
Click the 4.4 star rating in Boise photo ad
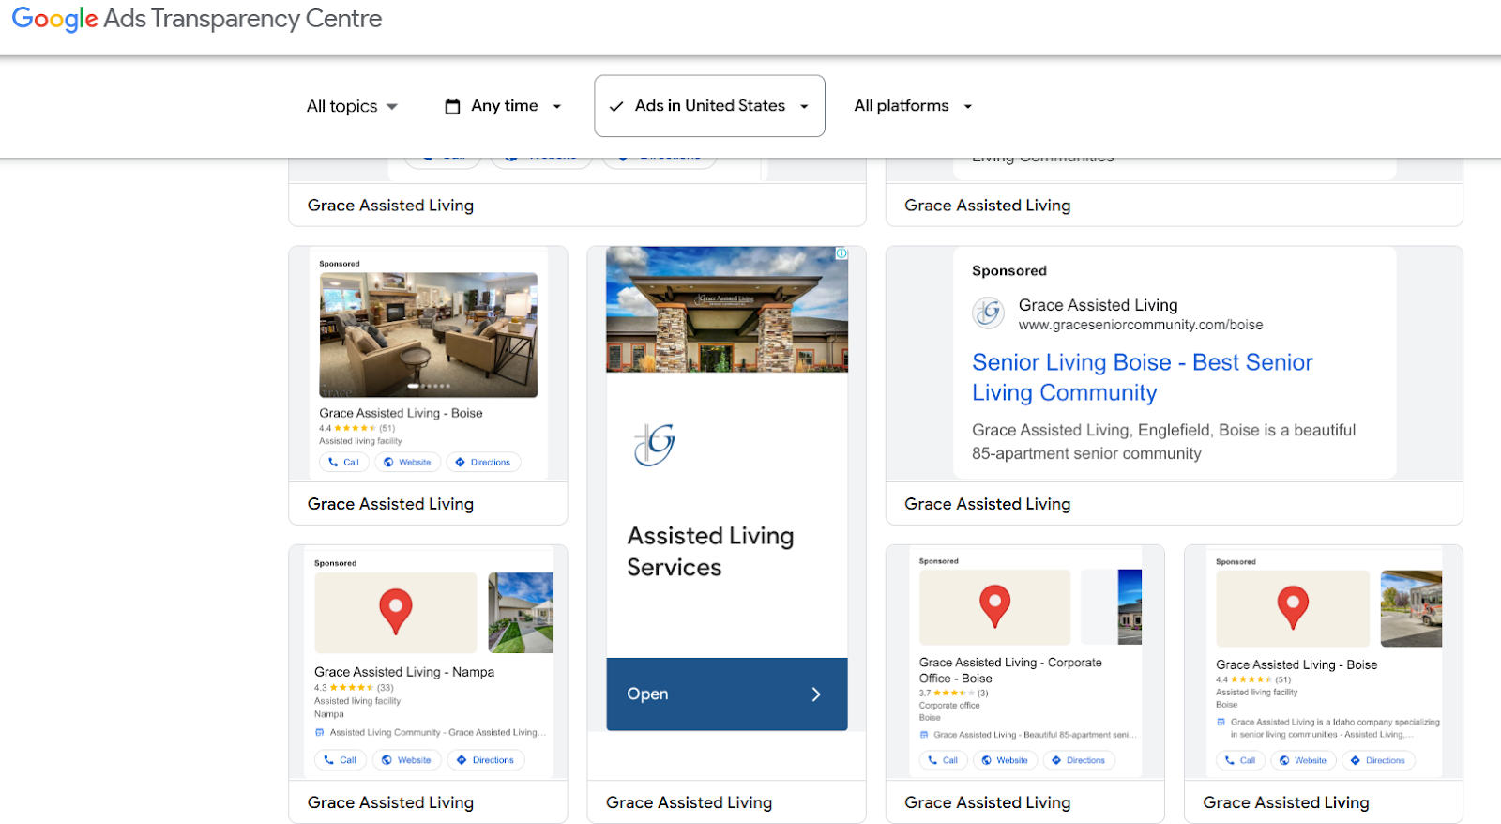click(x=356, y=428)
